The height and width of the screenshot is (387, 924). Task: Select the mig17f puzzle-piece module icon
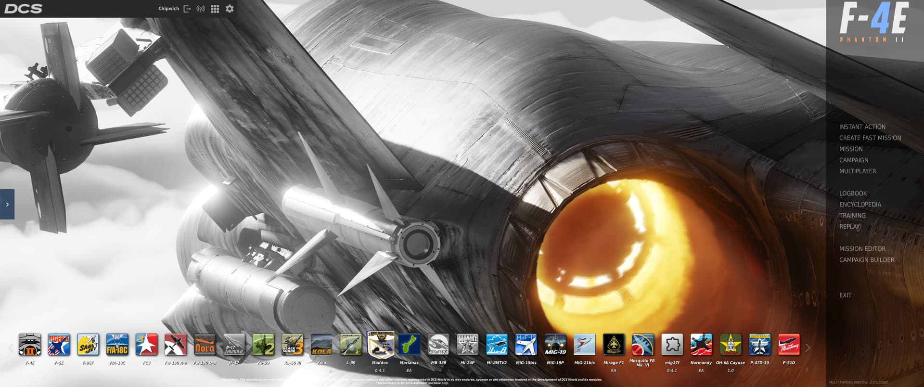click(x=672, y=345)
